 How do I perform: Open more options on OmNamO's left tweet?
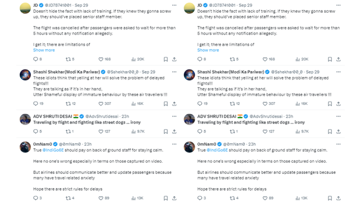[174, 144]
